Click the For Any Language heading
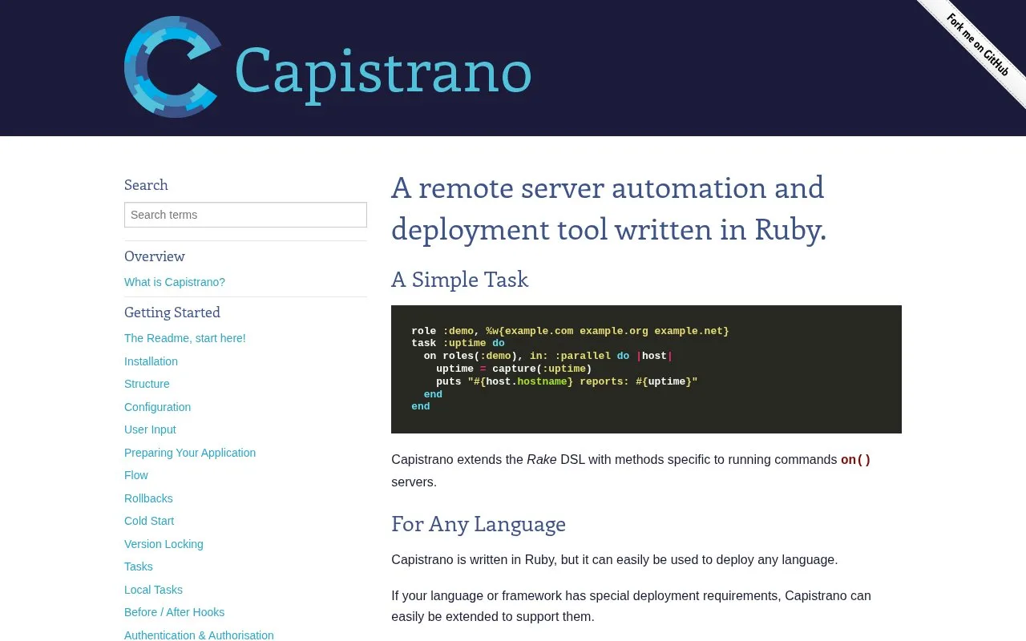Viewport: 1026px width, 641px height. click(x=479, y=524)
